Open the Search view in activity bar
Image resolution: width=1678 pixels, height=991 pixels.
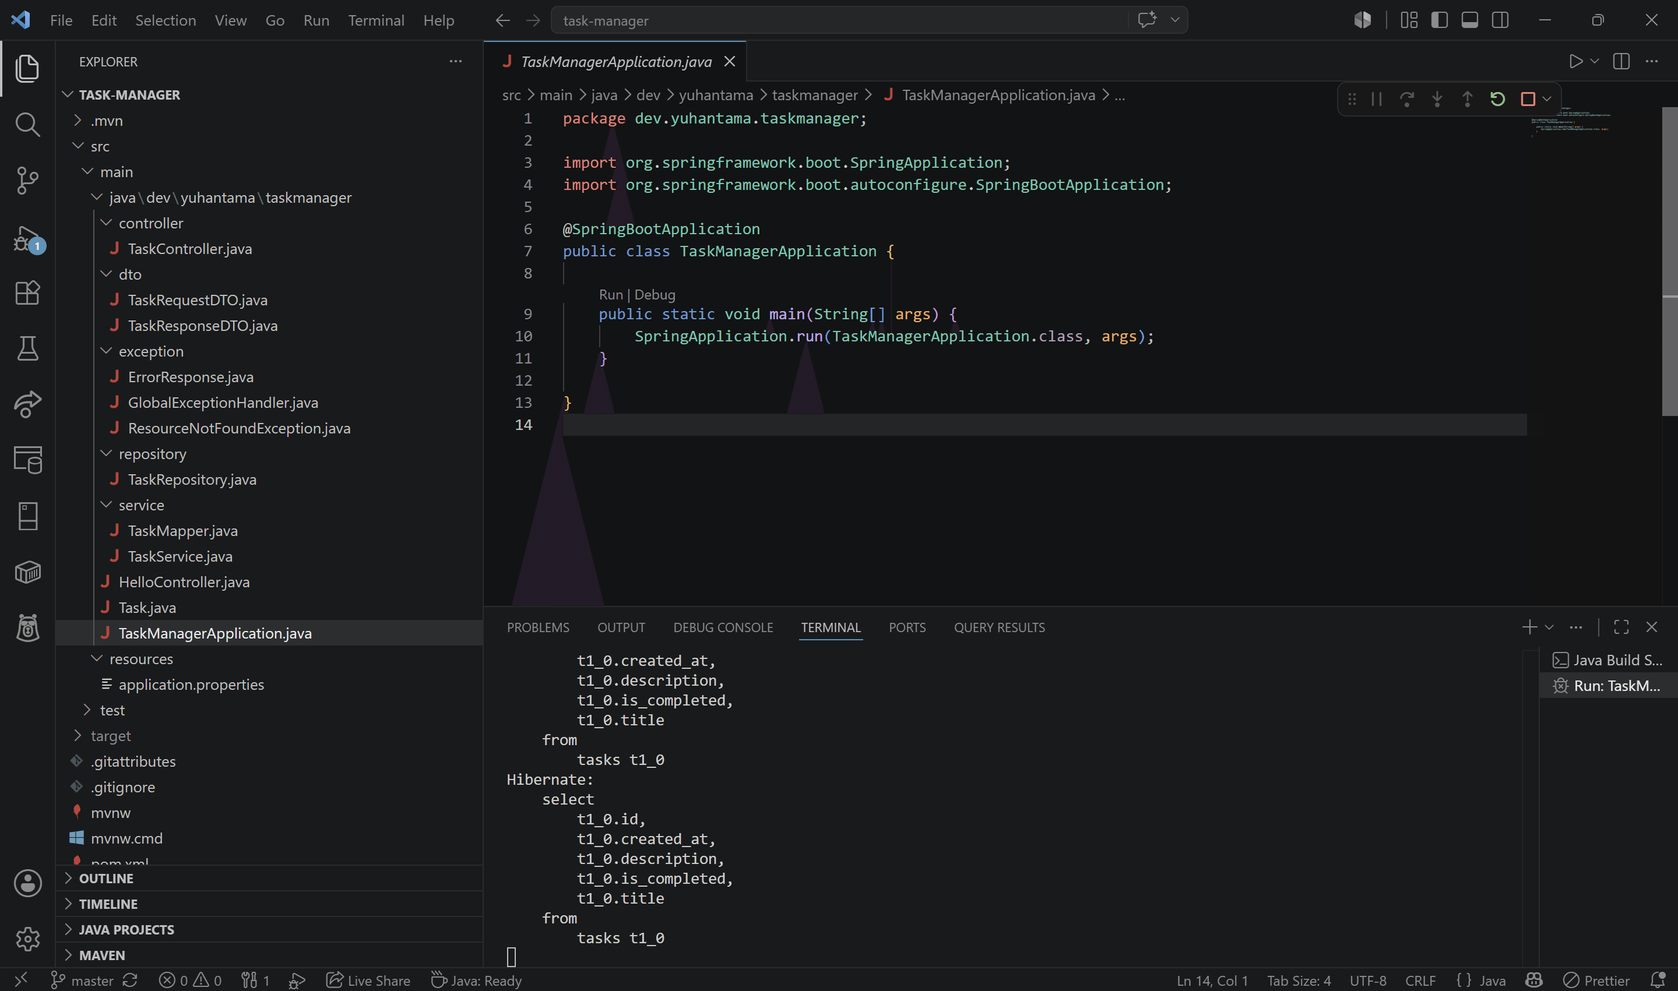[x=27, y=124]
